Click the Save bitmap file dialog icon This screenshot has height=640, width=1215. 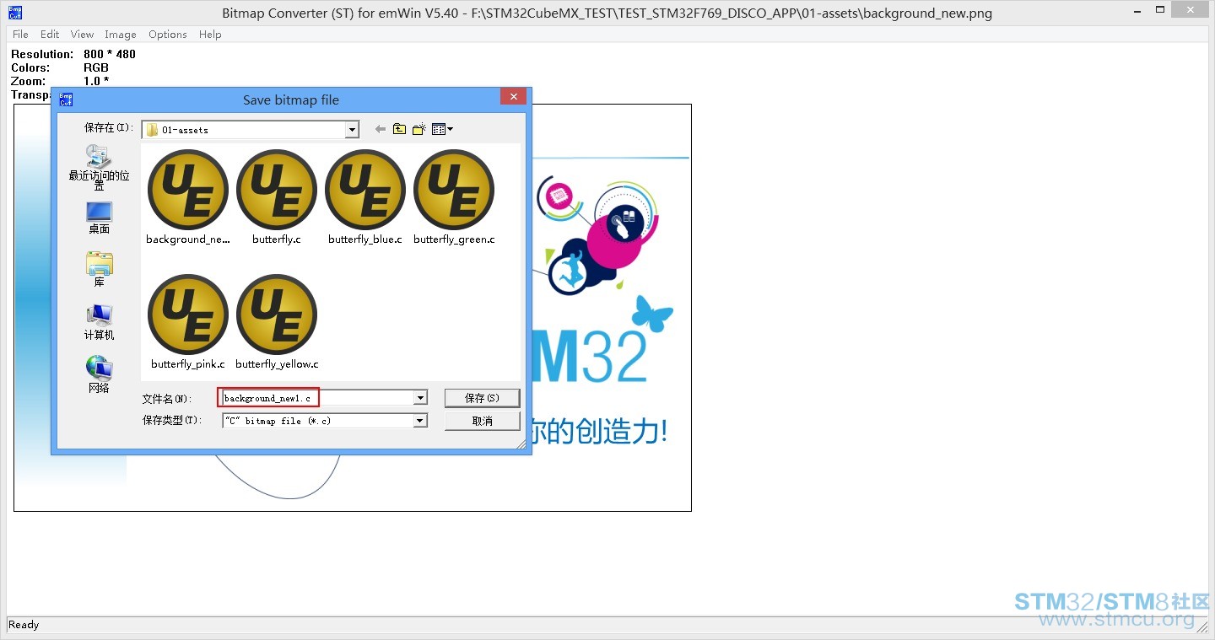tap(66, 99)
